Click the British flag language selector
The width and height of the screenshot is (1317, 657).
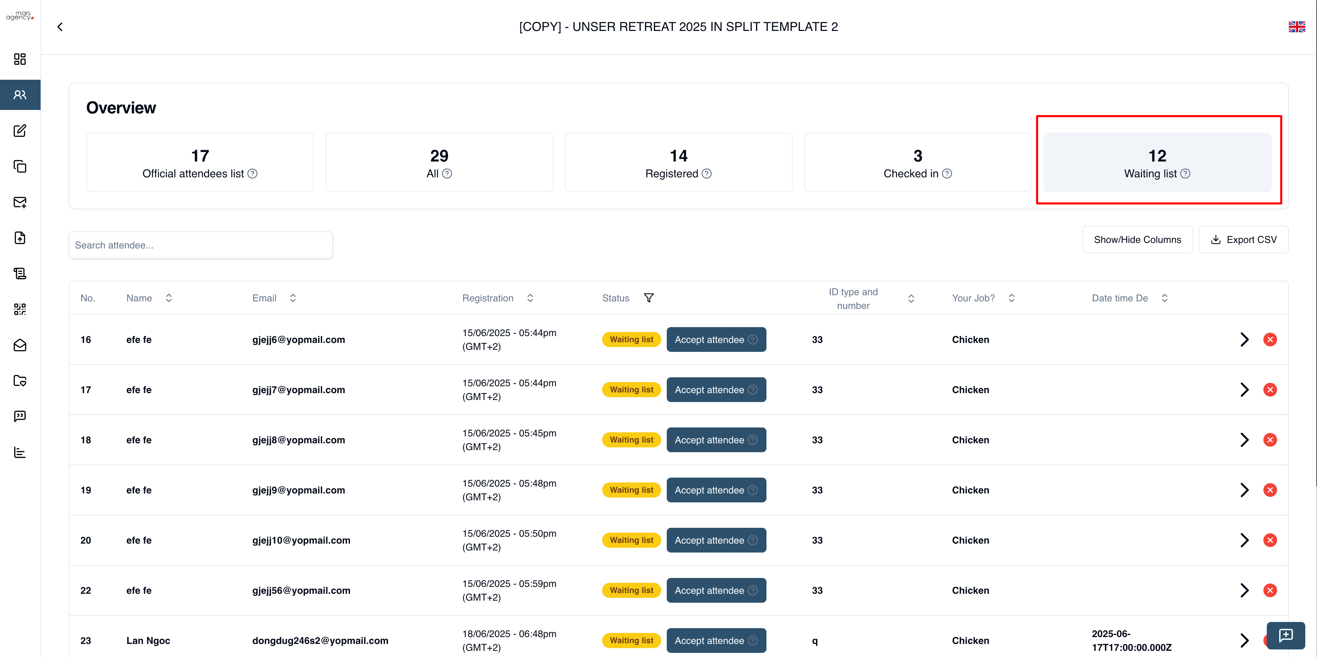click(x=1297, y=26)
